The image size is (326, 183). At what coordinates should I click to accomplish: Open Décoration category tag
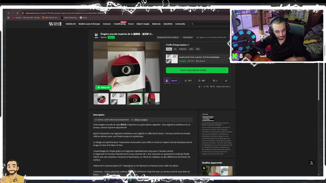[x=188, y=37]
